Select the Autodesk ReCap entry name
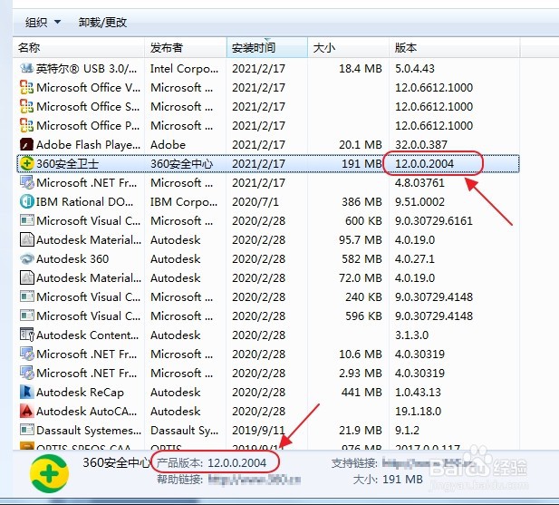559x505 pixels. coord(80,392)
